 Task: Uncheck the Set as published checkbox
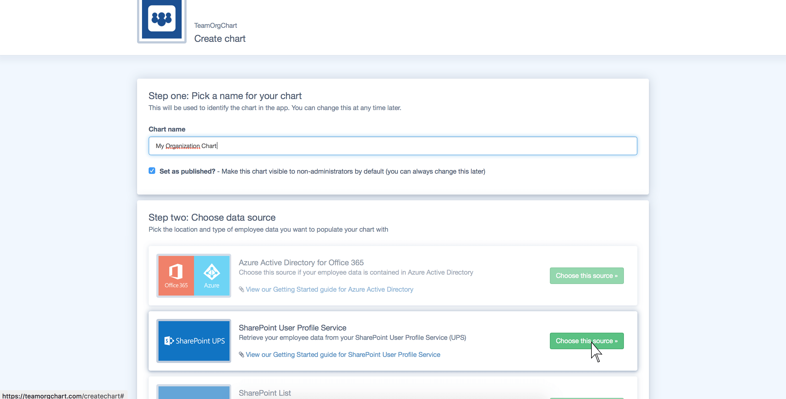click(x=152, y=171)
